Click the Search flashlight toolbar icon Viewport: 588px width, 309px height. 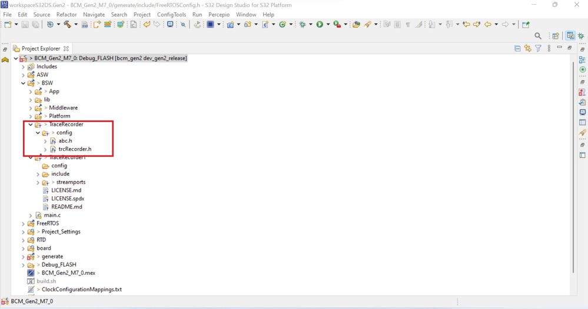click(x=368, y=24)
